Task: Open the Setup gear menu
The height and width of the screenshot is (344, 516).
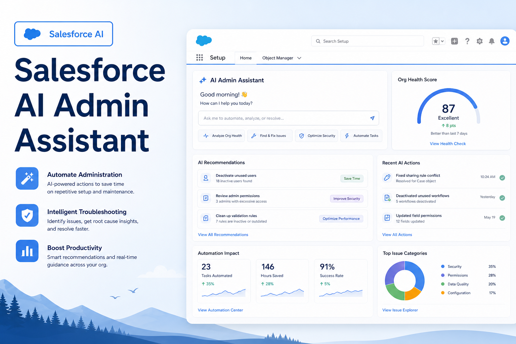Action: pyautogui.click(x=480, y=41)
